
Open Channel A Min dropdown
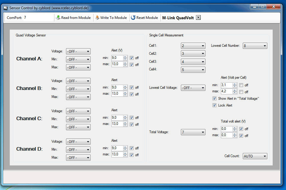78,59
